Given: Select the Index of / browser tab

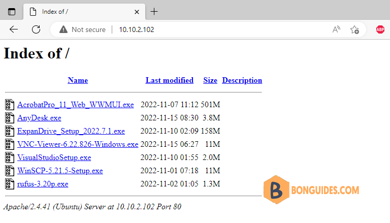Looking at the screenshot, I should coord(84,12).
